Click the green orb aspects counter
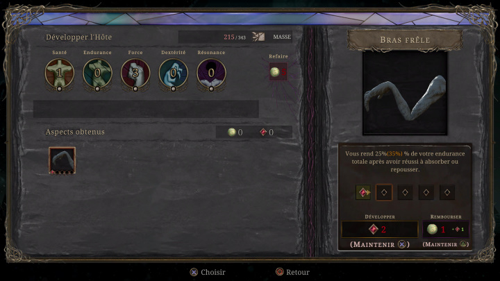 235,132
